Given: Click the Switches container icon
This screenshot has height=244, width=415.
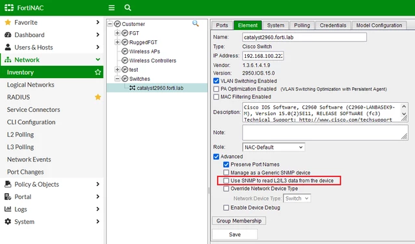Looking at the screenshot, I should point(125,79).
